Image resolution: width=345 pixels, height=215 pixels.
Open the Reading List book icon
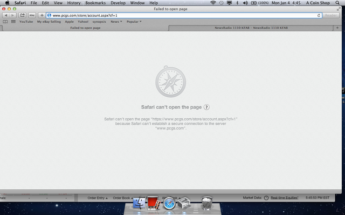pos(5,21)
